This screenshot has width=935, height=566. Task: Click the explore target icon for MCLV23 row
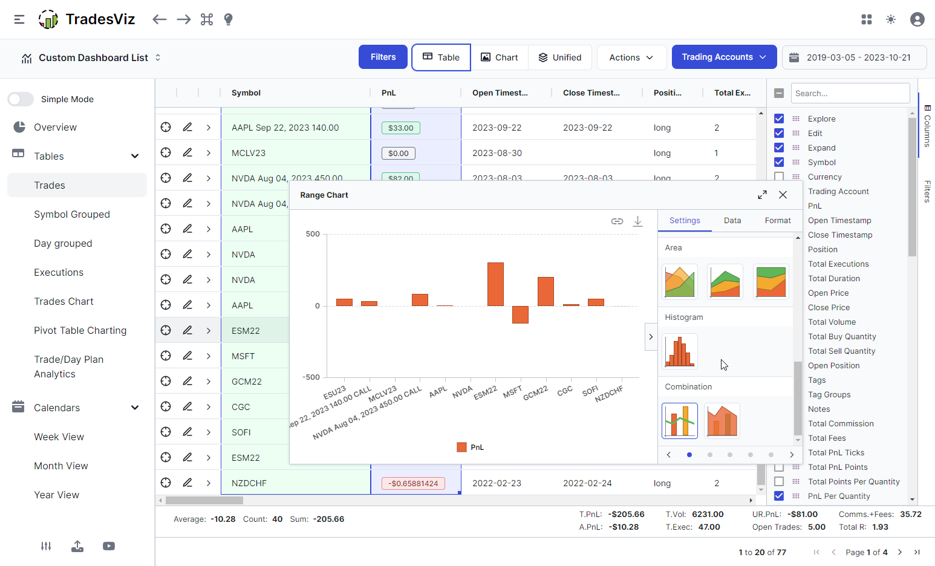[x=166, y=152]
